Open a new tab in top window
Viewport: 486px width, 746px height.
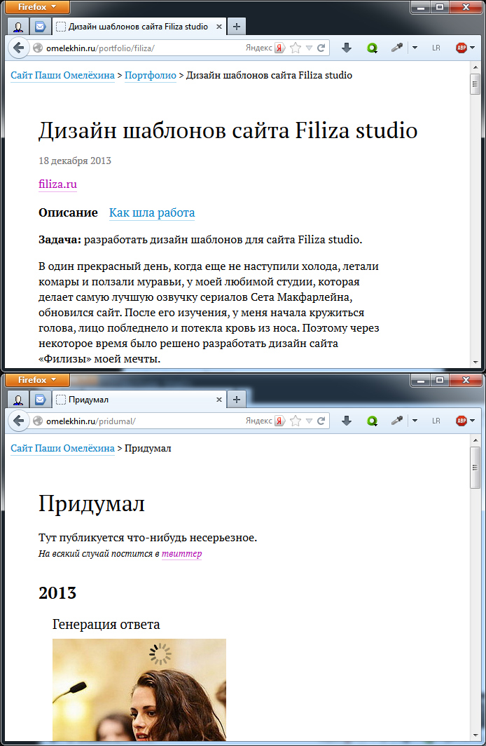pos(237,27)
